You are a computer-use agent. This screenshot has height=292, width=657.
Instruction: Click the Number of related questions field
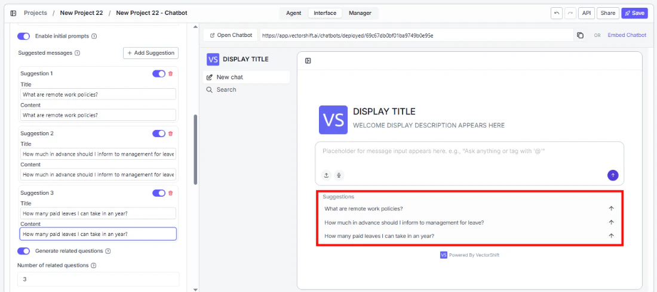pos(98,279)
